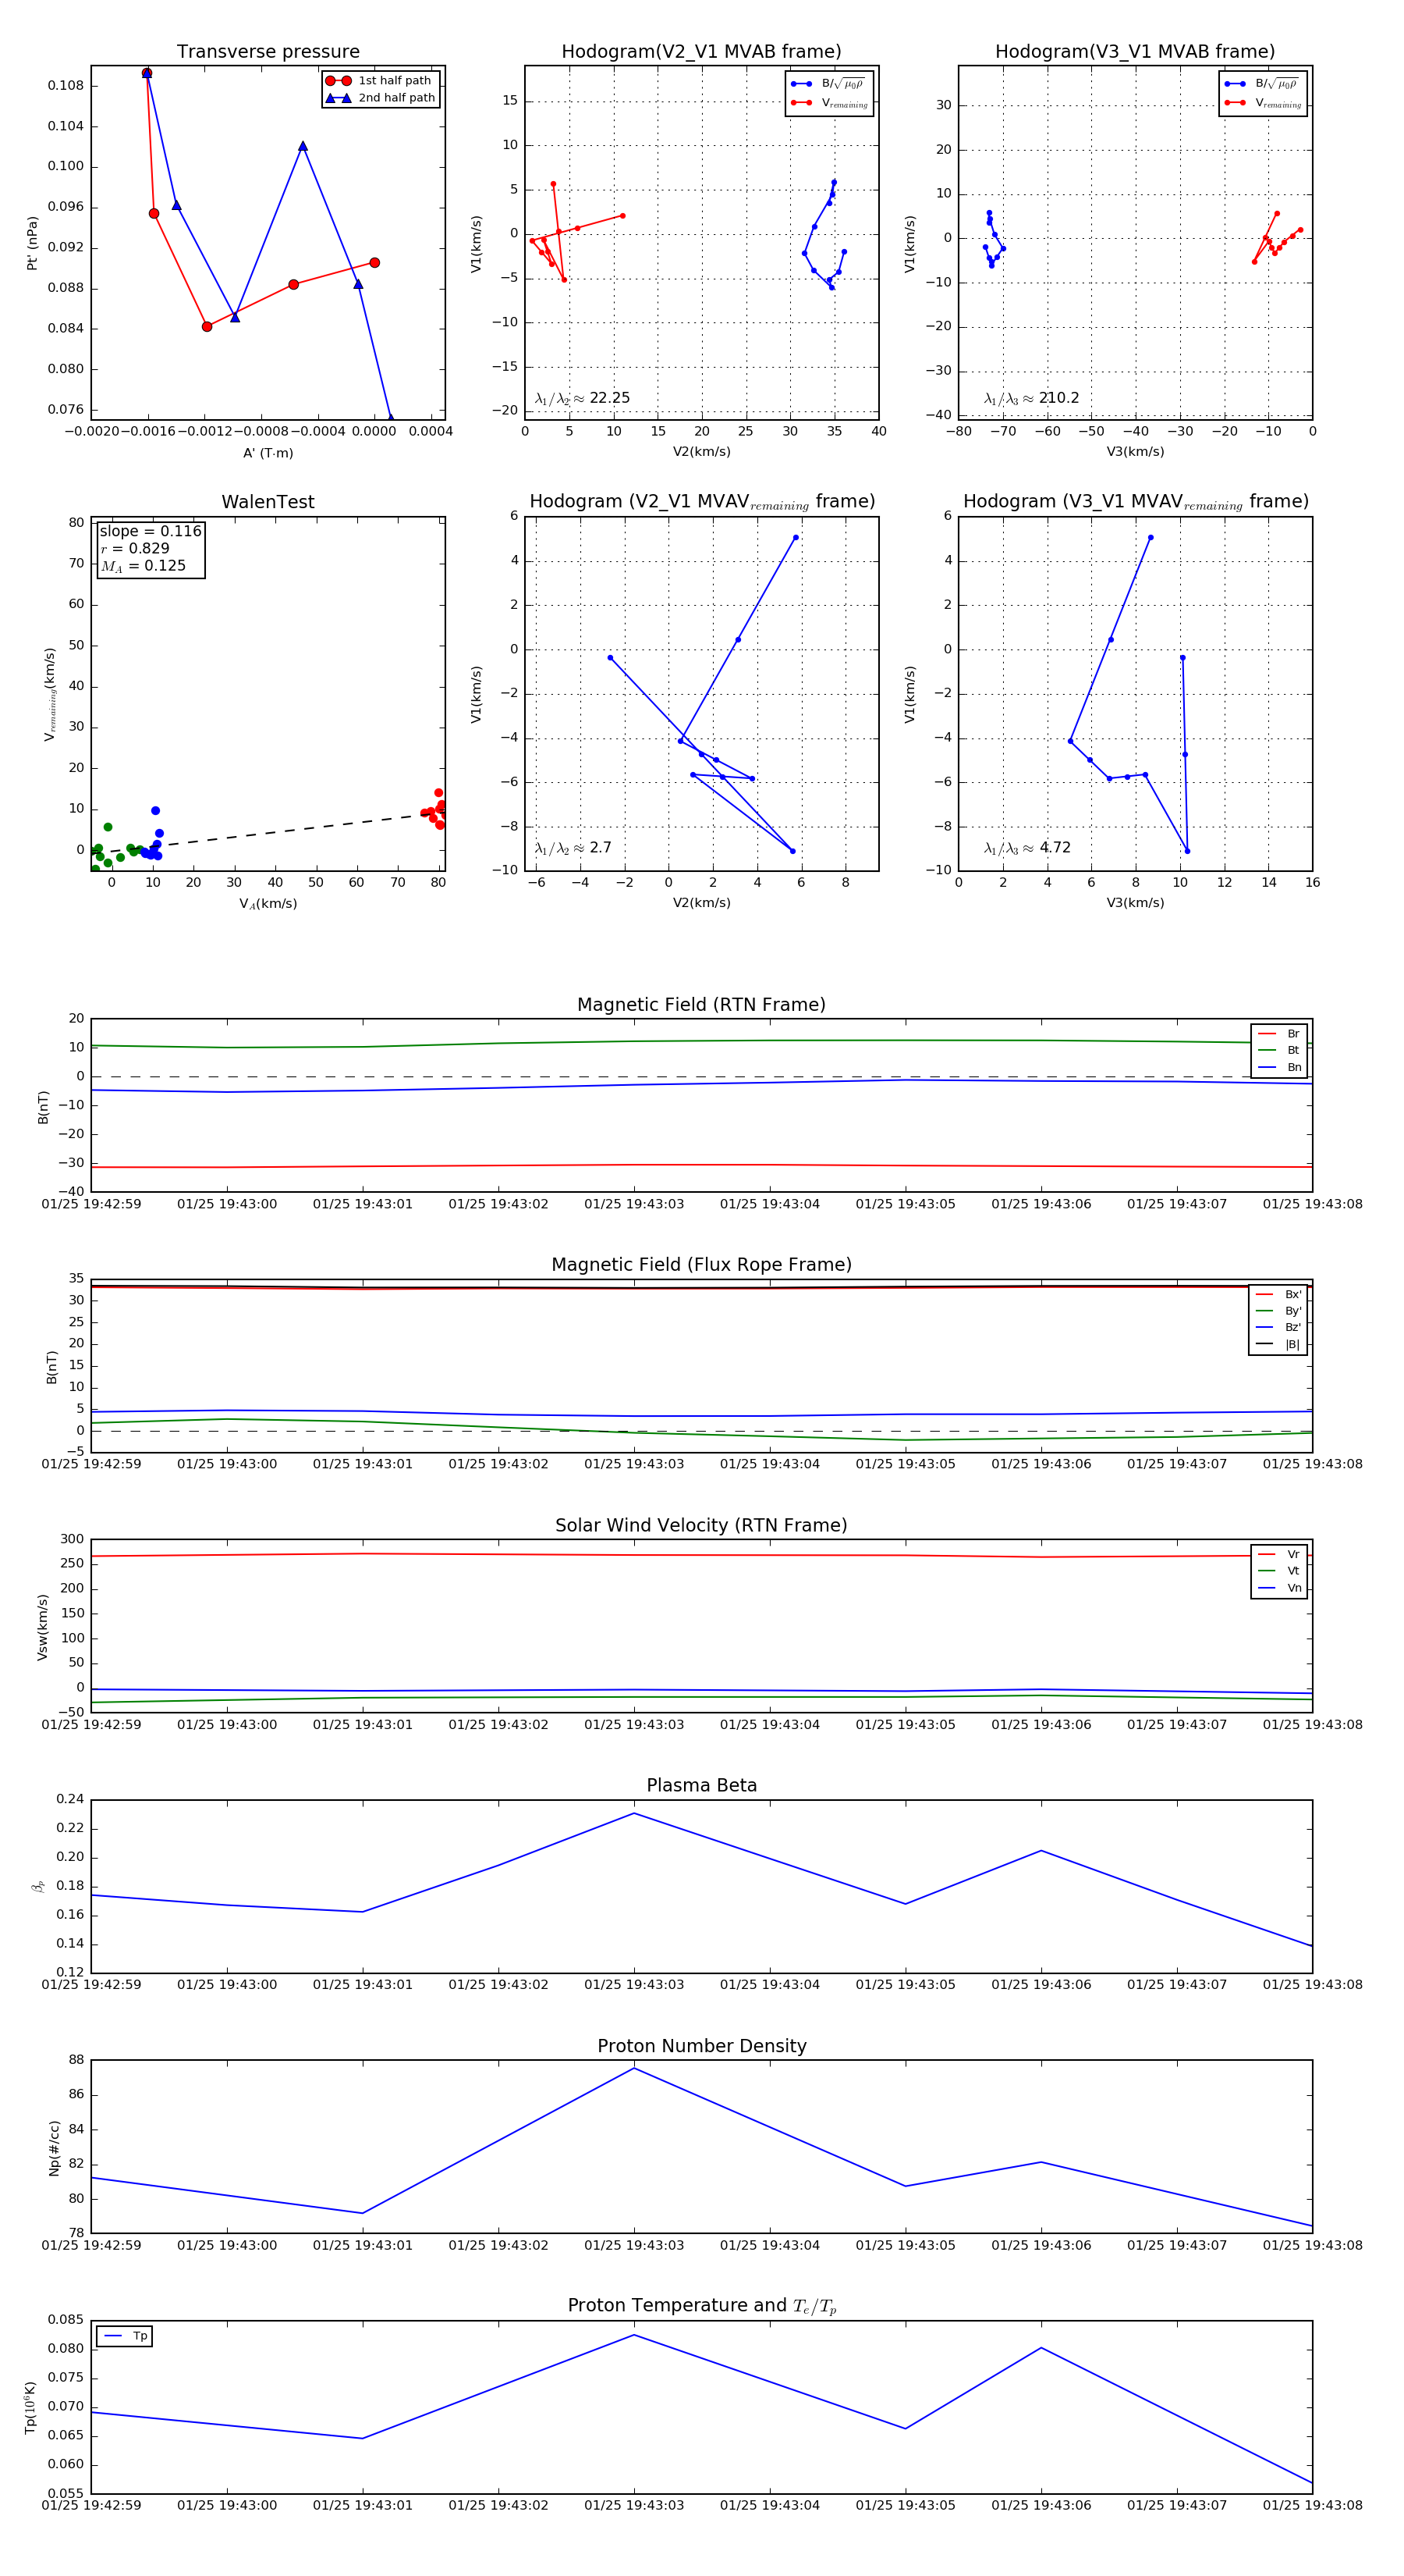1404x2576 pixels.
Task: Click the "Magnetic Field (RTN Frame)" title
Action: point(701,1005)
